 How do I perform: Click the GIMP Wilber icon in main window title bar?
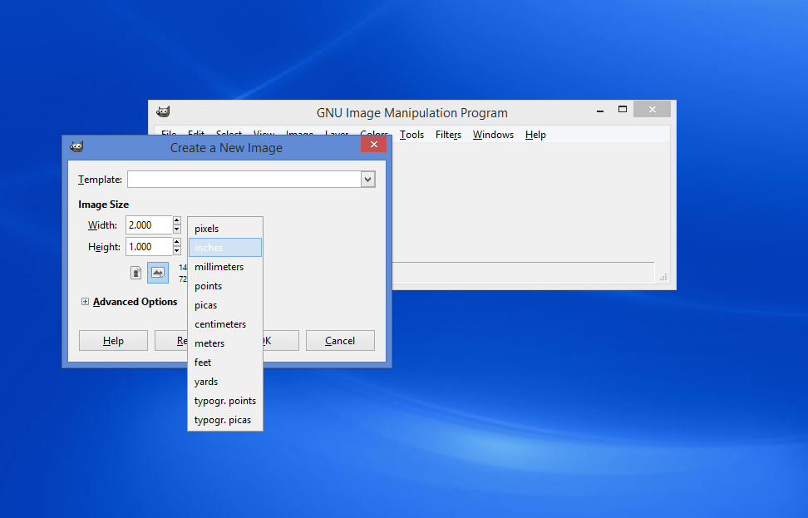(164, 111)
